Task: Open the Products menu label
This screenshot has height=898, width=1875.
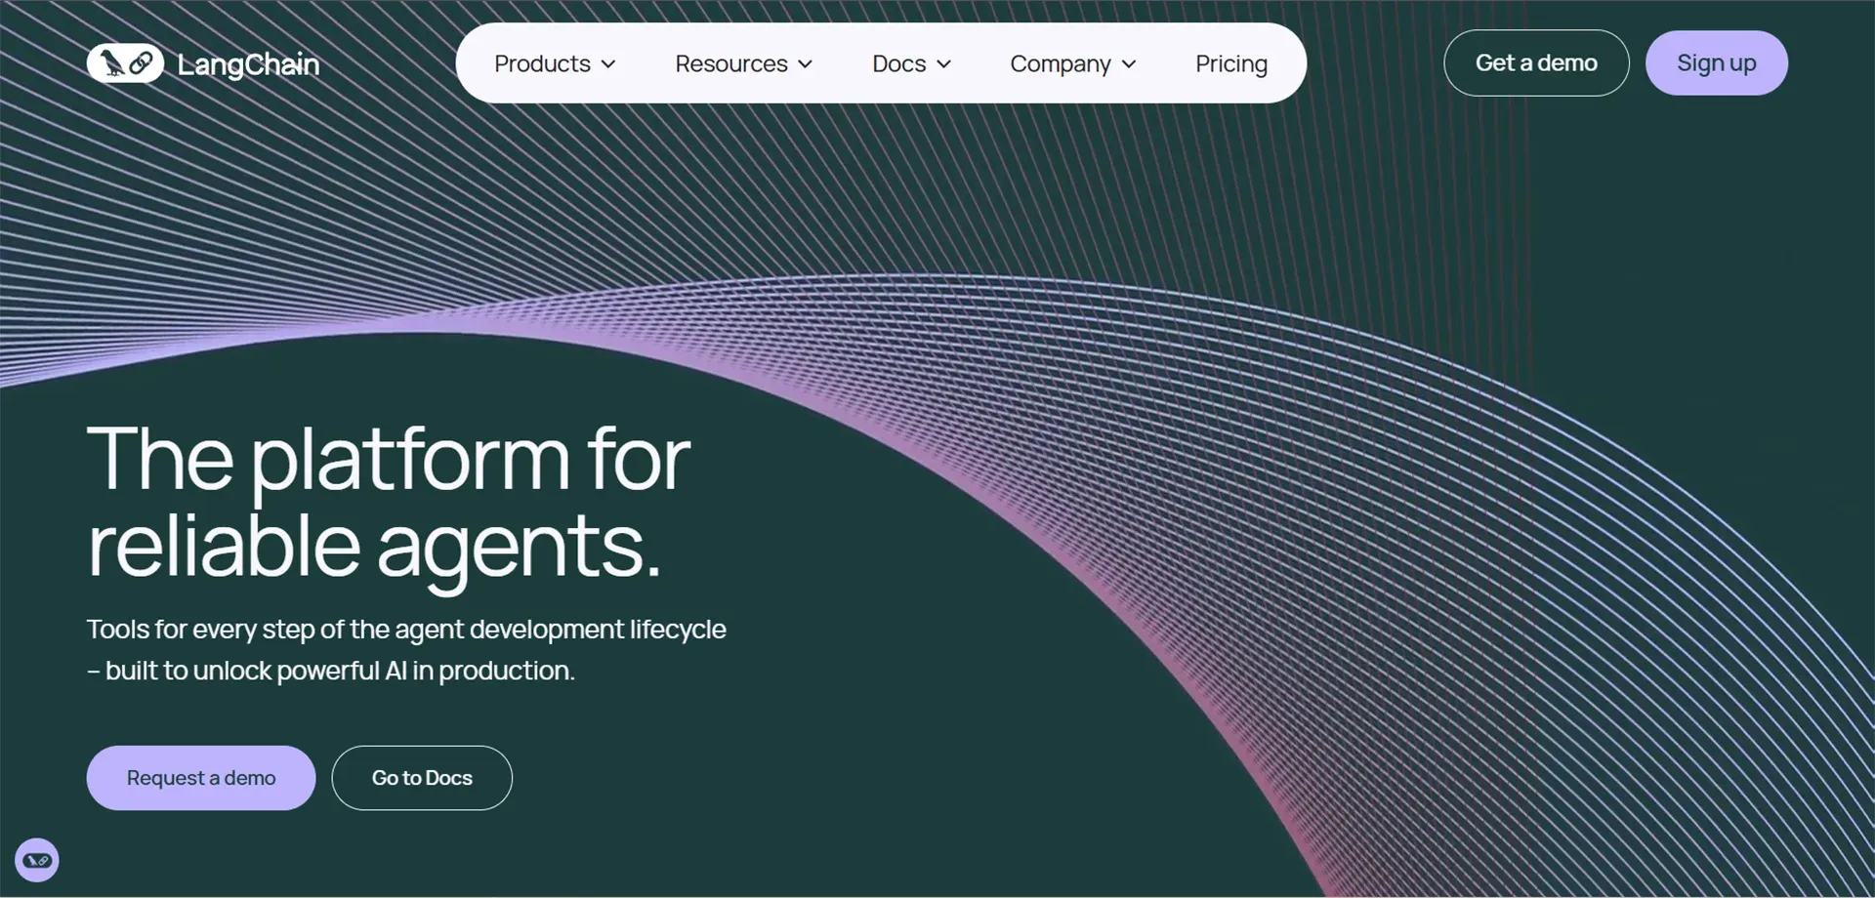Action: [542, 63]
